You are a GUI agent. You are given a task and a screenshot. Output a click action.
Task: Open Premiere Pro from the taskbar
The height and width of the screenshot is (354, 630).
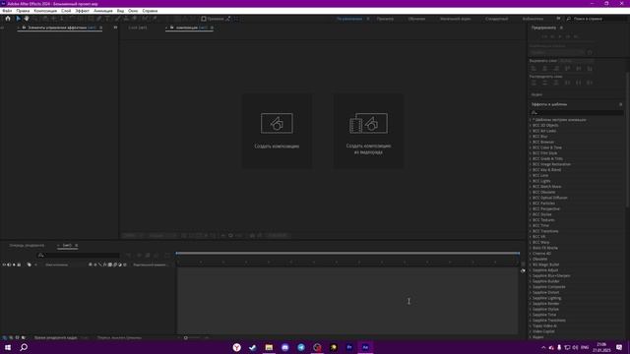pyautogui.click(x=349, y=347)
